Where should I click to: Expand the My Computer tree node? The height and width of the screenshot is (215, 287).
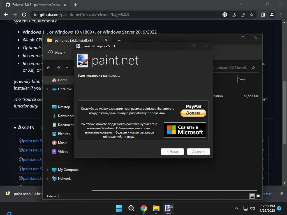point(47,170)
